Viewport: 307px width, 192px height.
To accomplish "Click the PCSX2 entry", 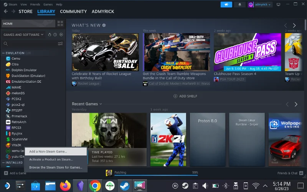I will [x=16, y=99].
